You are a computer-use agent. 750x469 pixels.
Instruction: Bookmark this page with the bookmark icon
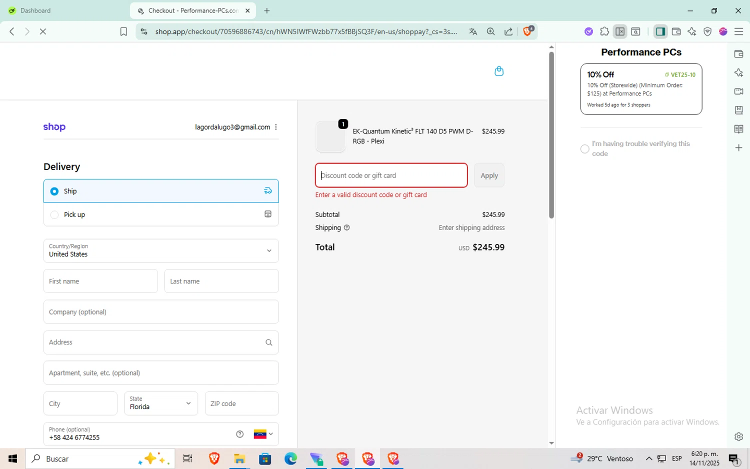point(123,31)
